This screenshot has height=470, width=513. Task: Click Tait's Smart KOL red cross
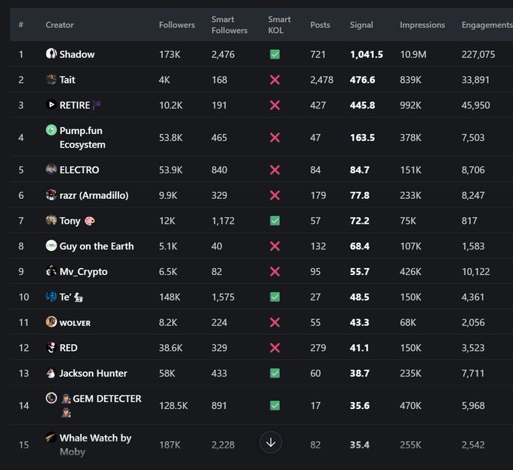[275, 80]
